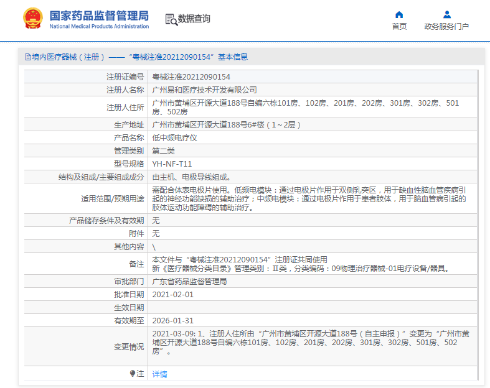Click the 型号规格 label
Viewport: 490px width, 388px height.
[129, 164]
